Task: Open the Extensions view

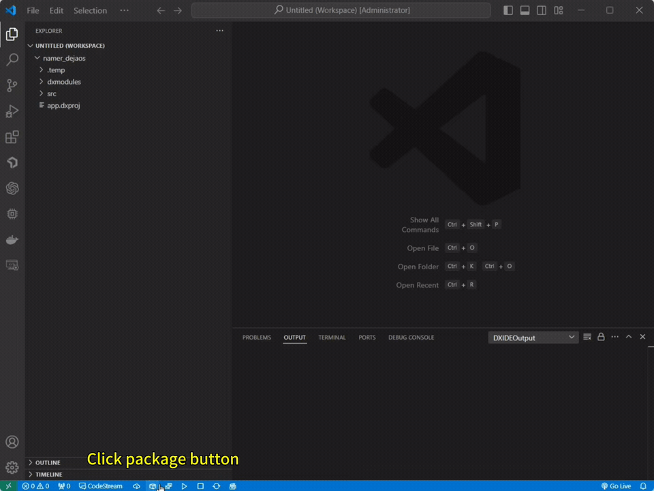Action: [x=12, y=137]
